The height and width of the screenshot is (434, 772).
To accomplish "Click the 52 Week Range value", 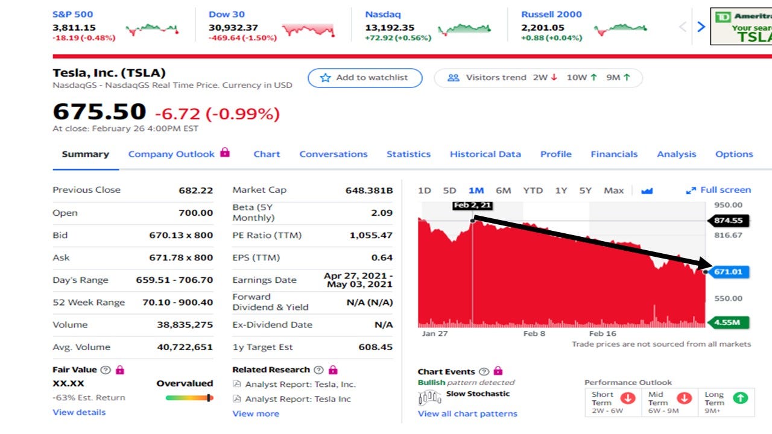I will (x=178, y=303).
